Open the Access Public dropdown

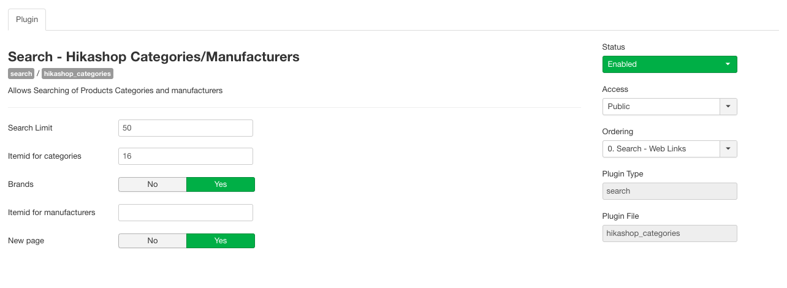pyautogui.click(x=661, y=107)
